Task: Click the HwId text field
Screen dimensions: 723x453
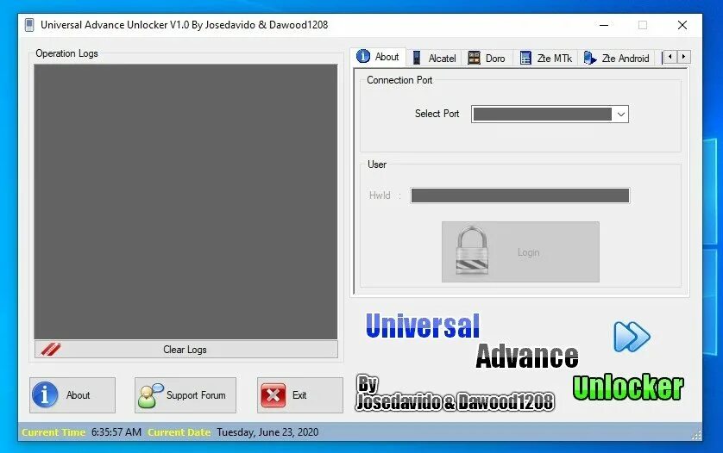Action: click(520, 195)
